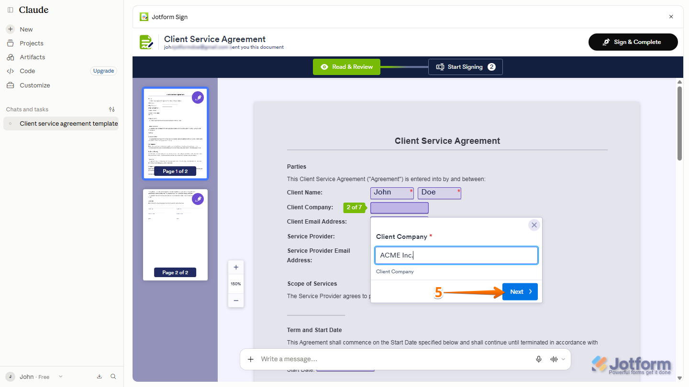Switch to the Read & Review step
Screen dimensions: 689x387
tap(346, 67)
